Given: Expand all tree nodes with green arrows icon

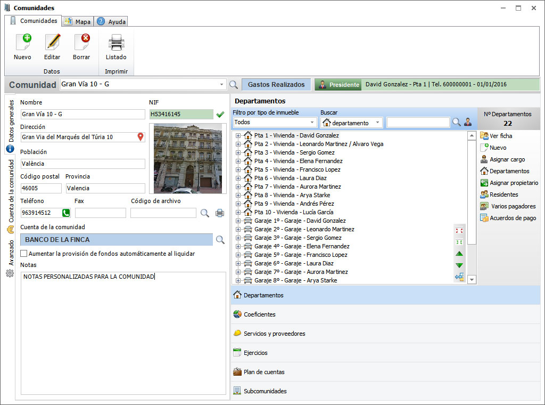Looking at the screenshot, I should (x=459, y=242).
